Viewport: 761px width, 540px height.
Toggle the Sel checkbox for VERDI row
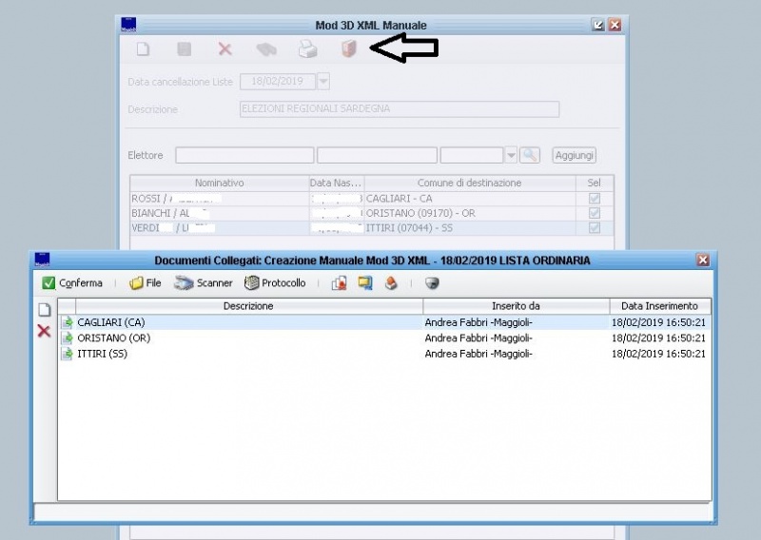pos(594,227)
